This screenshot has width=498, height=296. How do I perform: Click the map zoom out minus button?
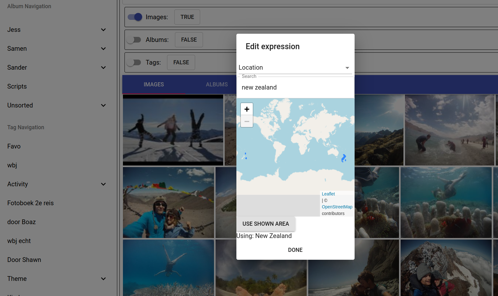pyautogui.click(x=247, y=121)
